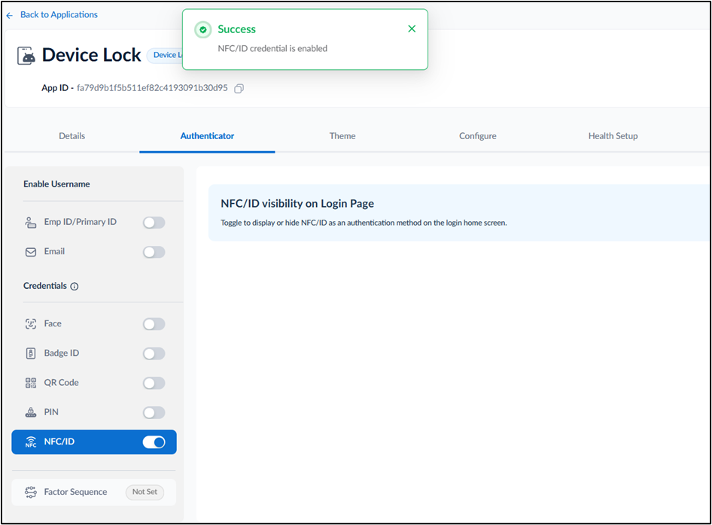Turn on the Email toggle

154,252
